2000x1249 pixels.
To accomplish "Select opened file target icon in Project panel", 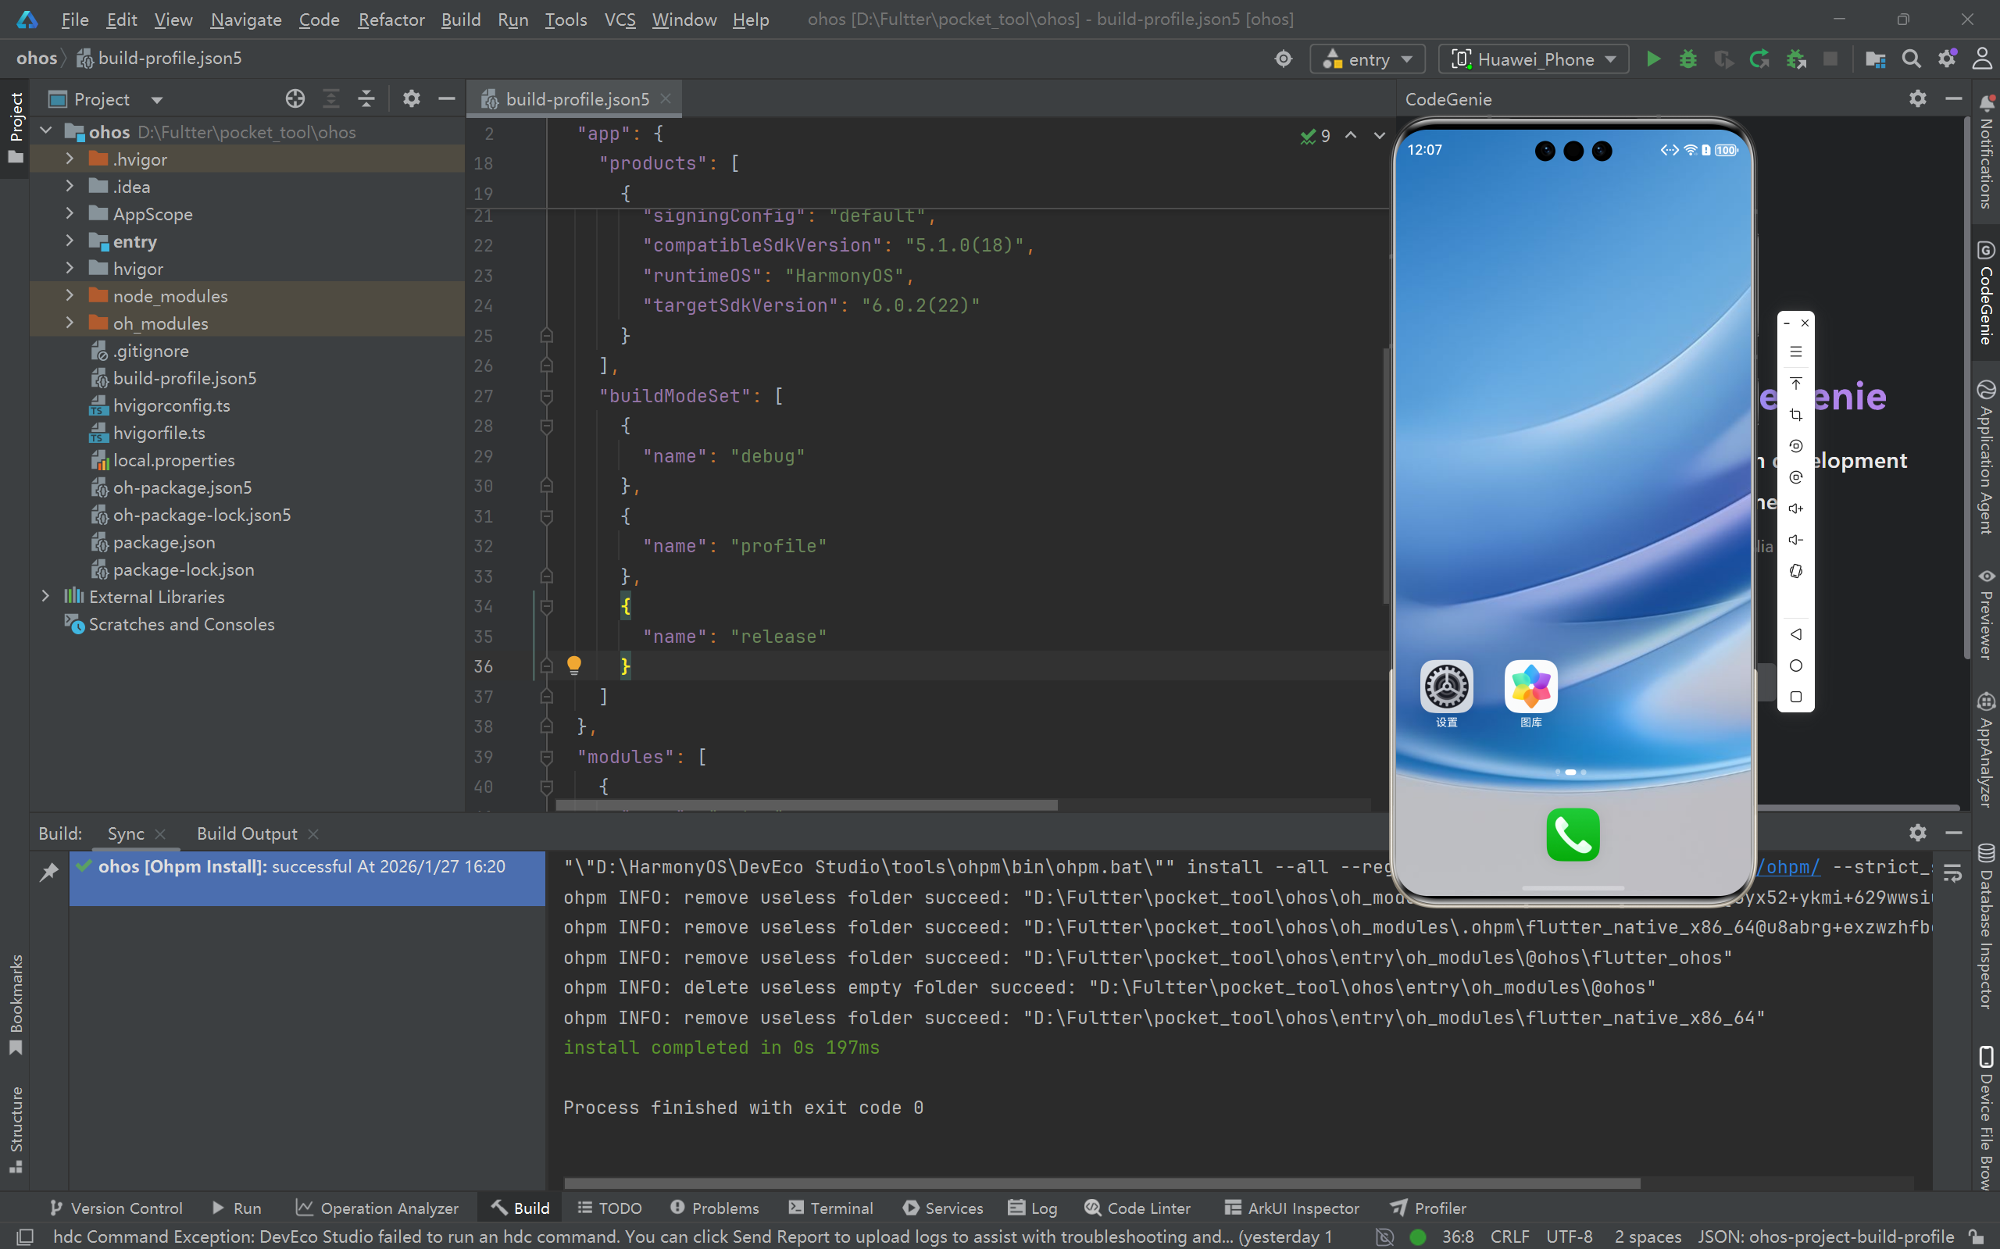I will (295, 99).
